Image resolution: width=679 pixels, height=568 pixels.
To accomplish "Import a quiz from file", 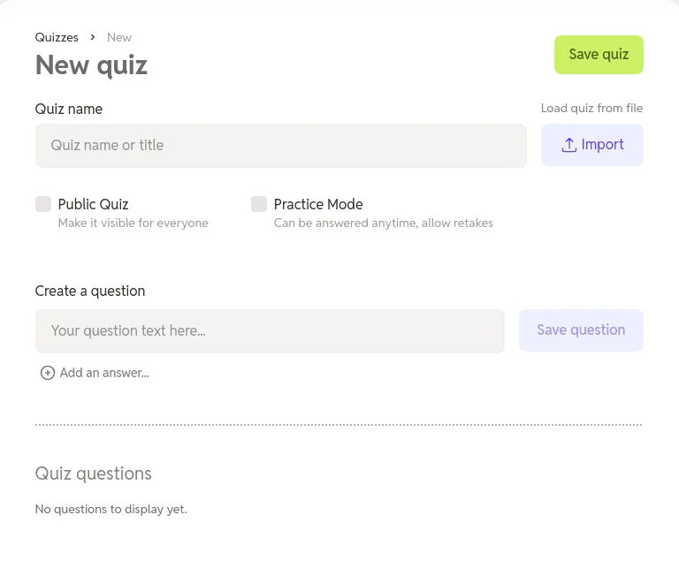I will (592, 145).
